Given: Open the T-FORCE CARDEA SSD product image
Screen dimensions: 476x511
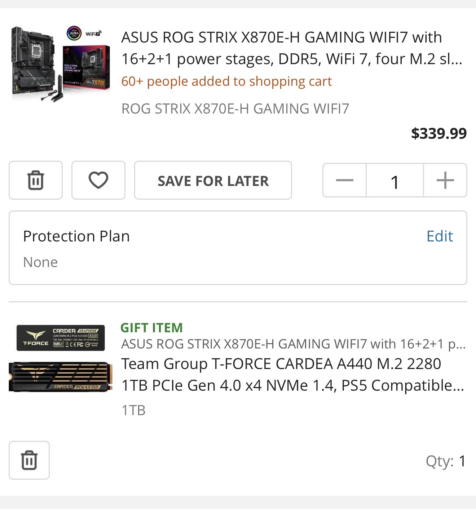Looking at the screenshot, I should click(60, 358).
